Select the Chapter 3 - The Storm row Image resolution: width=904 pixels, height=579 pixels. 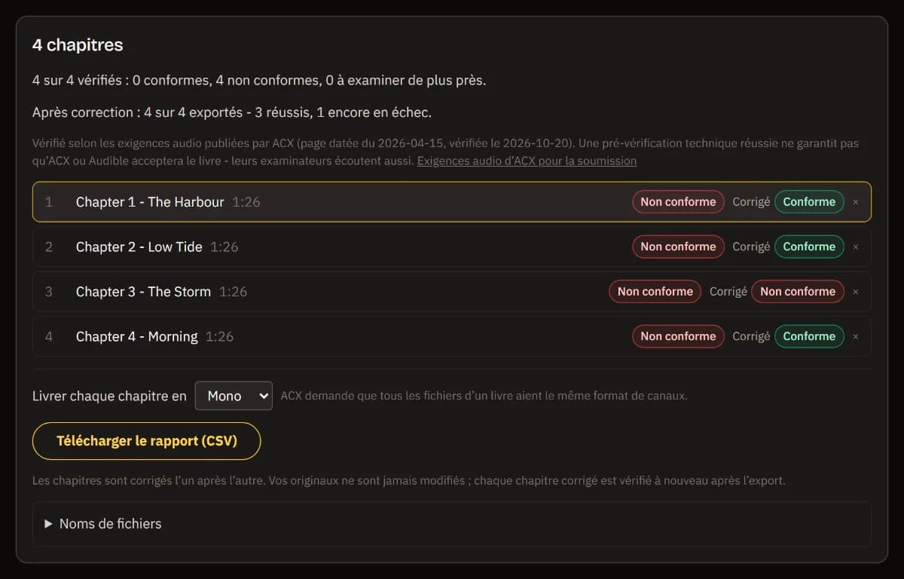tap(452, 292)
